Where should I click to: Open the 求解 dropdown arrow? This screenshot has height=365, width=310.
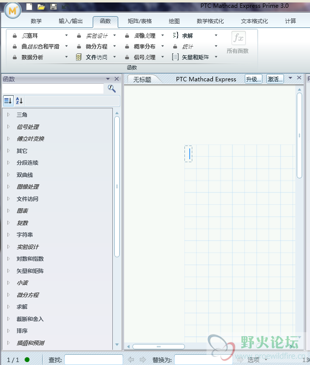(x=216, y=35)
